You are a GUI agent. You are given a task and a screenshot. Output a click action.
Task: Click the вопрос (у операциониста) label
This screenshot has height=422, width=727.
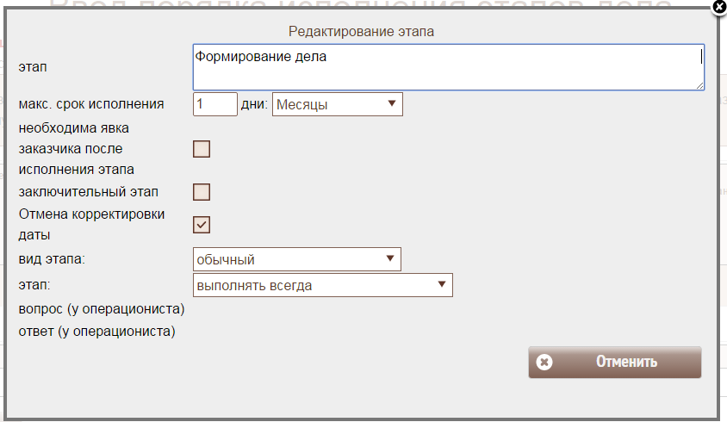click(x=102, y=308)
